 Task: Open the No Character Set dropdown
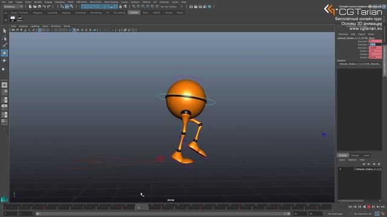tap(362, 214)
